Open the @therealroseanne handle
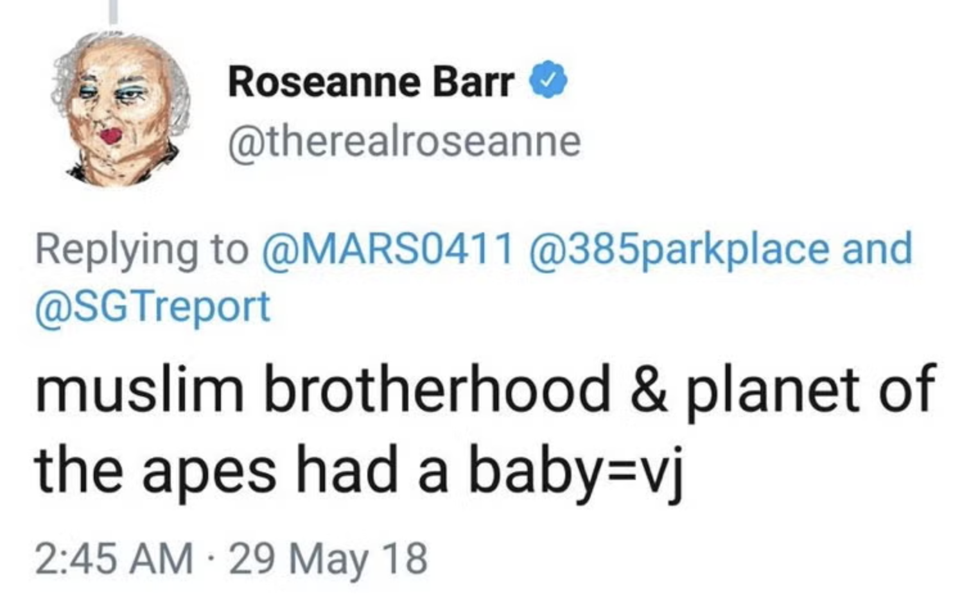 coord(405,141)
